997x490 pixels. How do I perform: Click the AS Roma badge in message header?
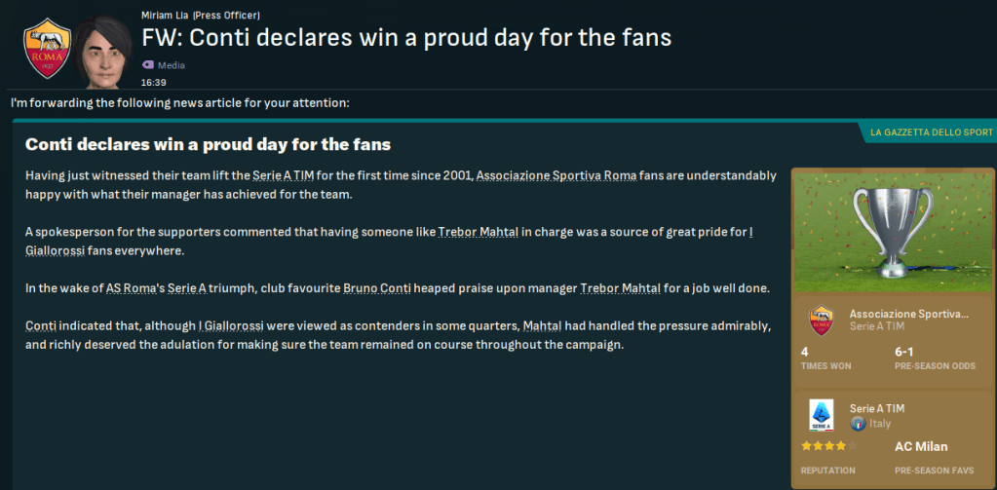click(45, 48)
